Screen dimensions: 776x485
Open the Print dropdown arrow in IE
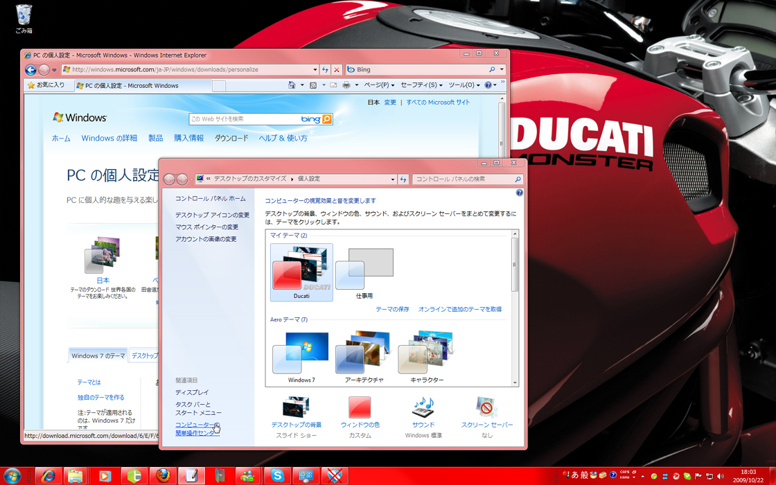click(x=356, y=85)
